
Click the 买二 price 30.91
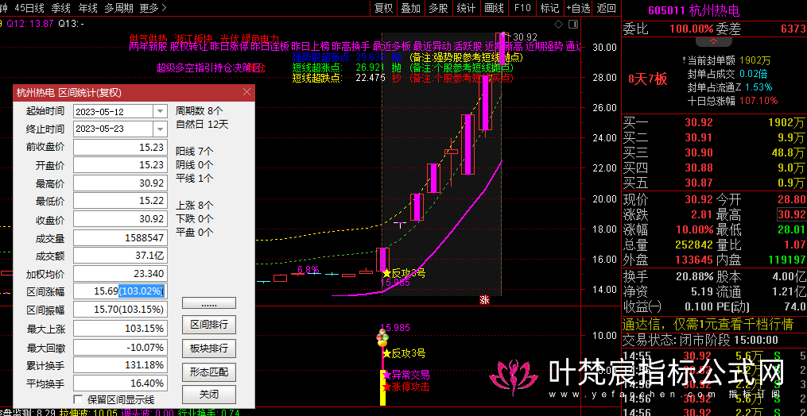(x=698, y=138)
